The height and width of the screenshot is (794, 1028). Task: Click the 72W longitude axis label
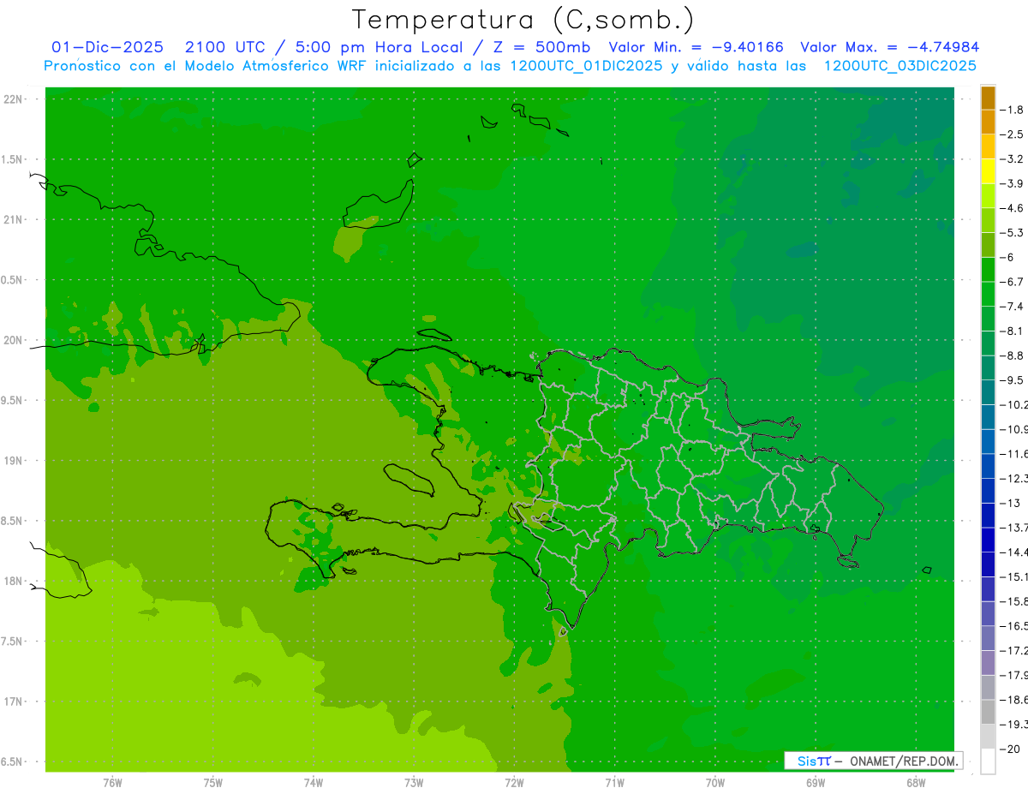coord(514,782)
